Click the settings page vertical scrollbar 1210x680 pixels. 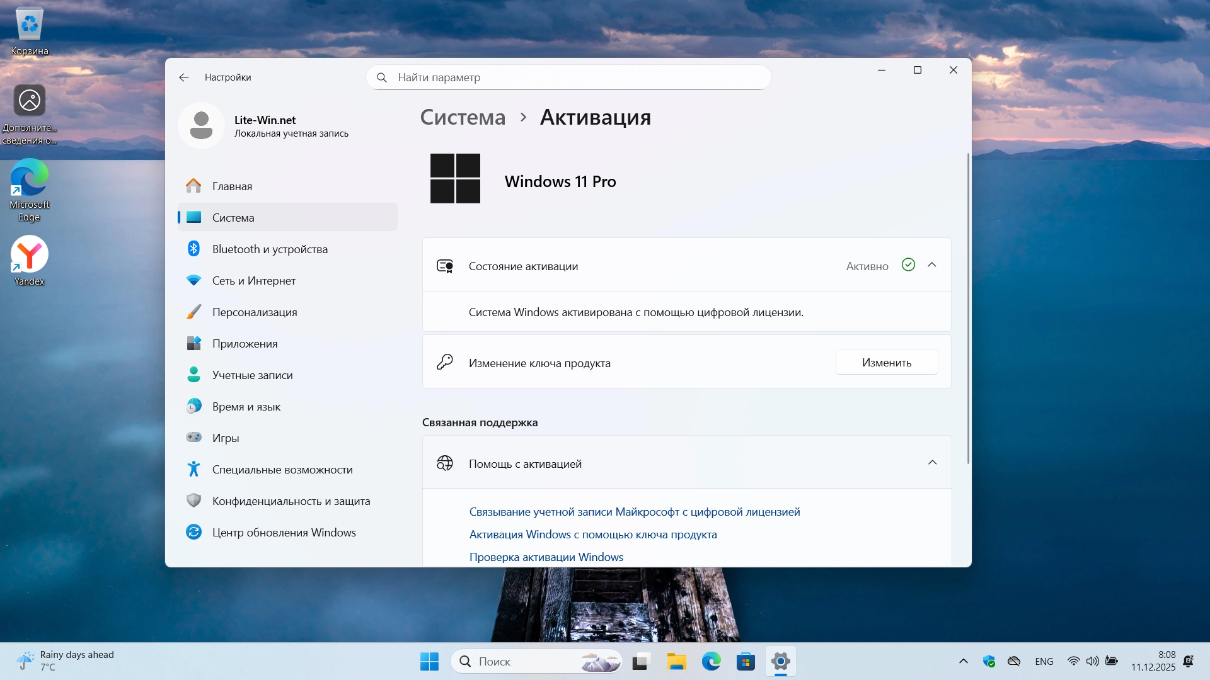(x=968, y=309)
